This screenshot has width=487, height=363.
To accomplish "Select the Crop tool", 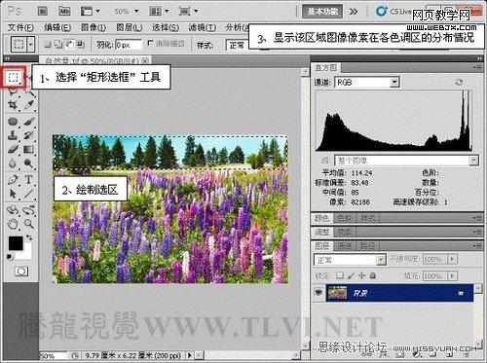I will pyautogui.click(x=13, y=105).
